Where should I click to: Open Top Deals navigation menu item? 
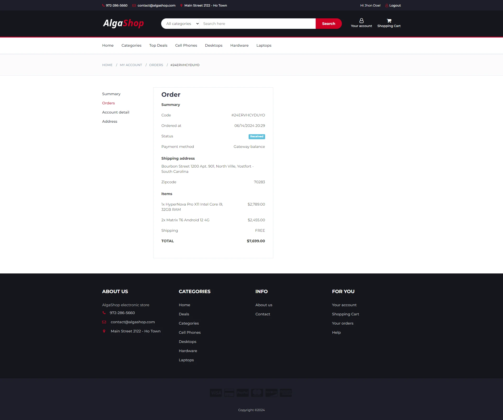158,45
